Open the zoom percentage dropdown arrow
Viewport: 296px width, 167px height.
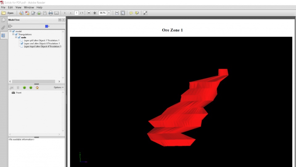click(x=109, y=13)
